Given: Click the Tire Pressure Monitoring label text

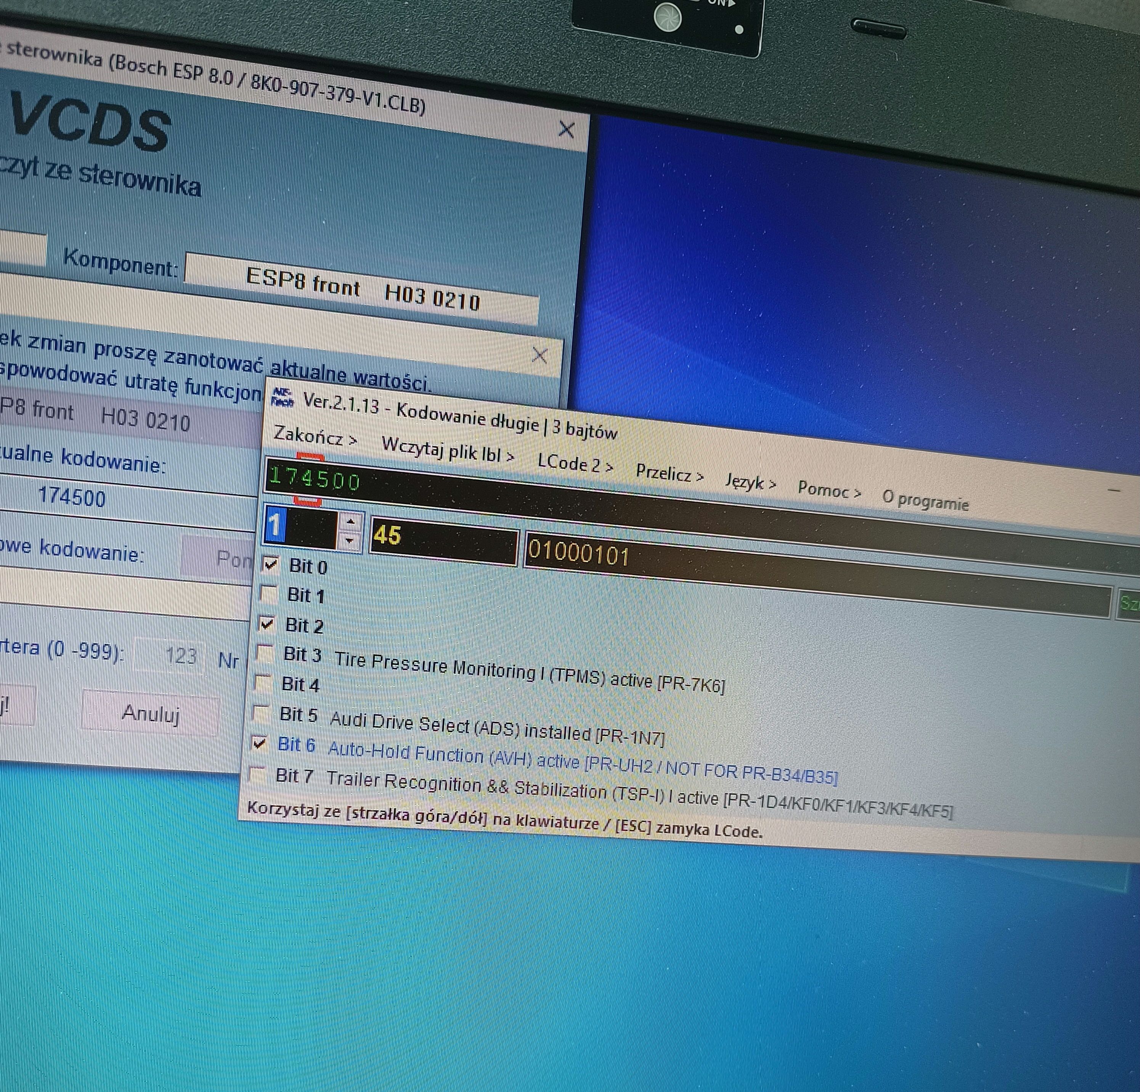Looking at the screenshot, I should (x=530, y=673).
